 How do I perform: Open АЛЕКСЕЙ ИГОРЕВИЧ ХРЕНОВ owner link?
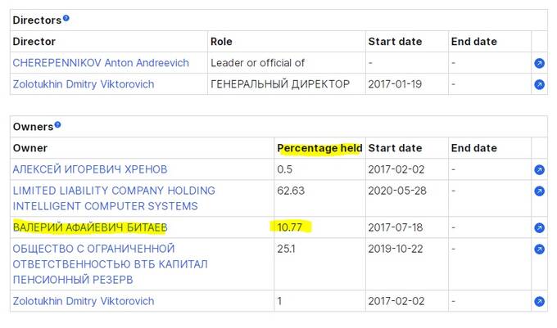tap(90, 169)
